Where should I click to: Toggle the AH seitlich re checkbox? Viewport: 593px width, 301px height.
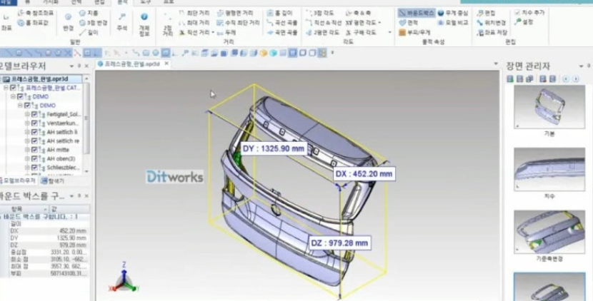click(x=34, y=141)
